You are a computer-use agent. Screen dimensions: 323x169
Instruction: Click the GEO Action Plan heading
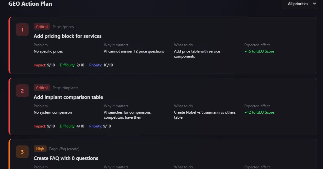click(30, 4)
